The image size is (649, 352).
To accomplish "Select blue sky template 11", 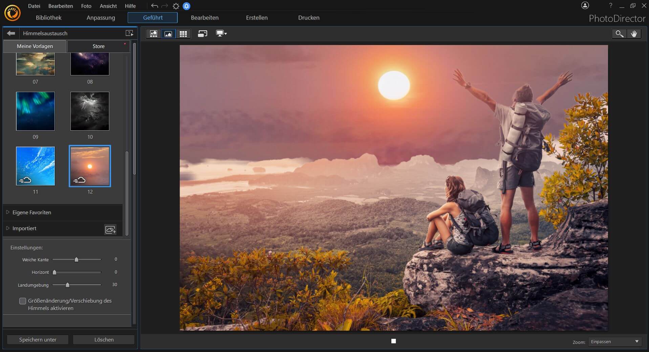I will (x=36, y=166).
